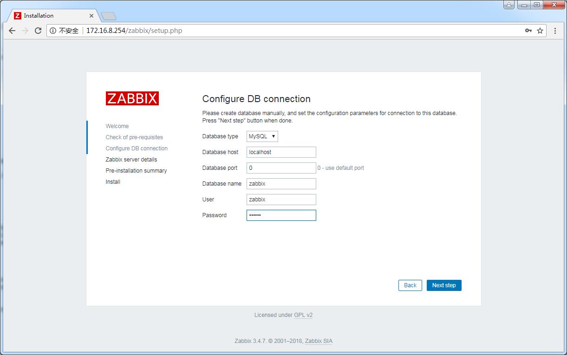Click the saved password key icon
This screenshot has width=567, height=355.
pyautogui.click(x=528, y=31)
